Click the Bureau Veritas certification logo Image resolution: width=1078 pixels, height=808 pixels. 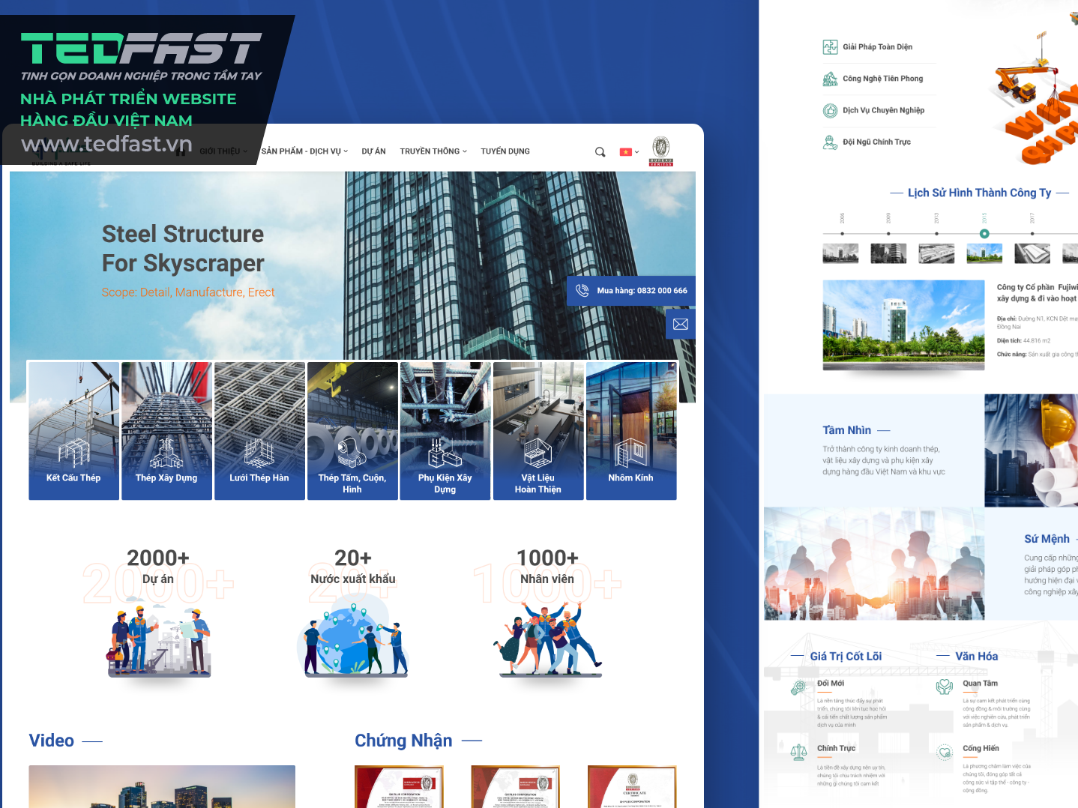(x=661, y=151)
